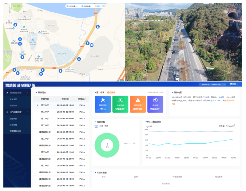Select spray marker left of the eastern monitor marker
246x191 pixels.
click(88, 43)
